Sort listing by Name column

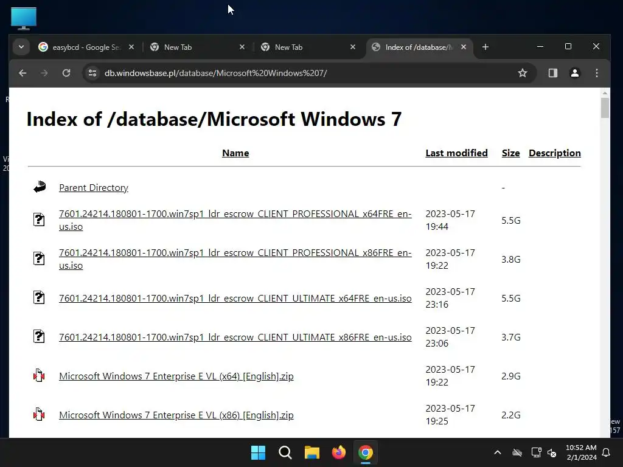tap(235, 153)
